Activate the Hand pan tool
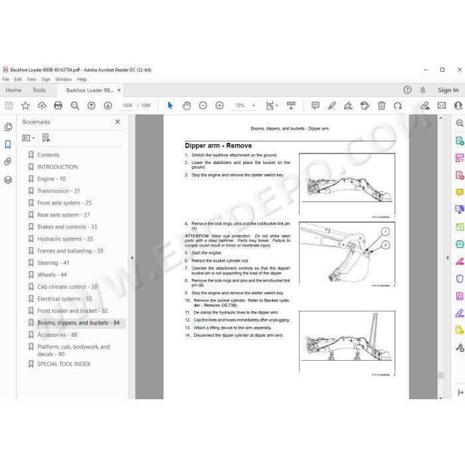Viewport: 465px width, 465px height. click(x=187, y=106)
